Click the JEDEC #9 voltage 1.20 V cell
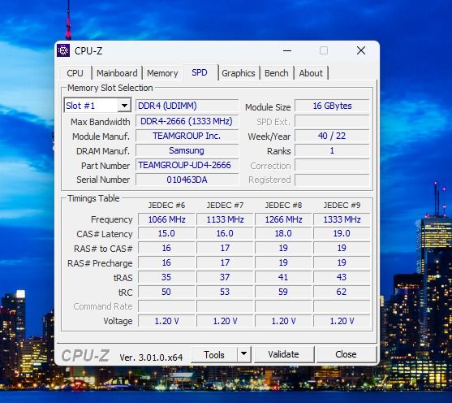Viewport: 452px width, 403px height. pos(342,321)
